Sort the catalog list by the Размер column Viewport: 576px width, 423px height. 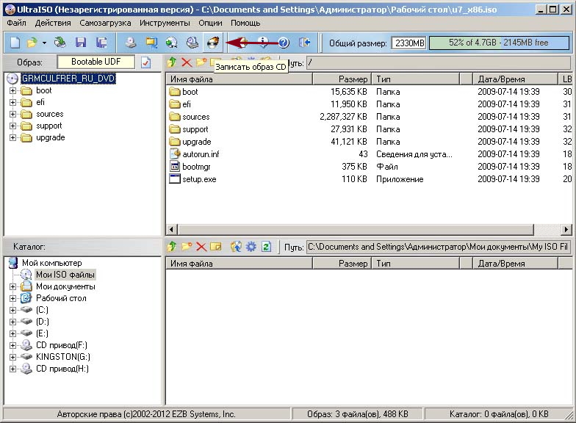pos(342,263)
